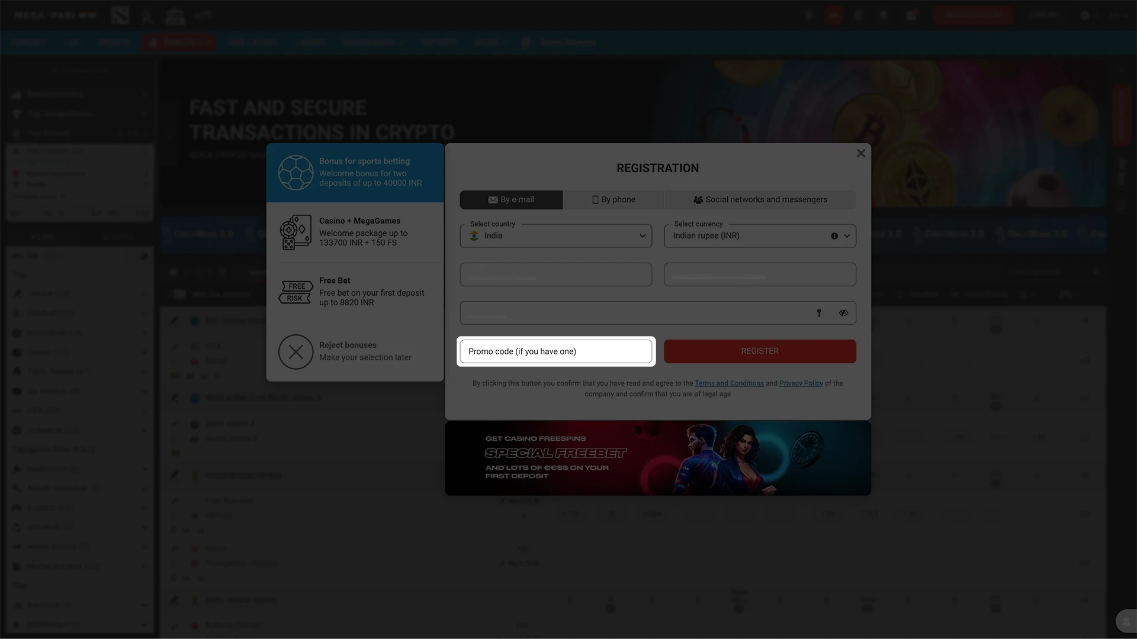Toggle password visibility eye icon
The image size is (1137, 639).
point(843,313)
